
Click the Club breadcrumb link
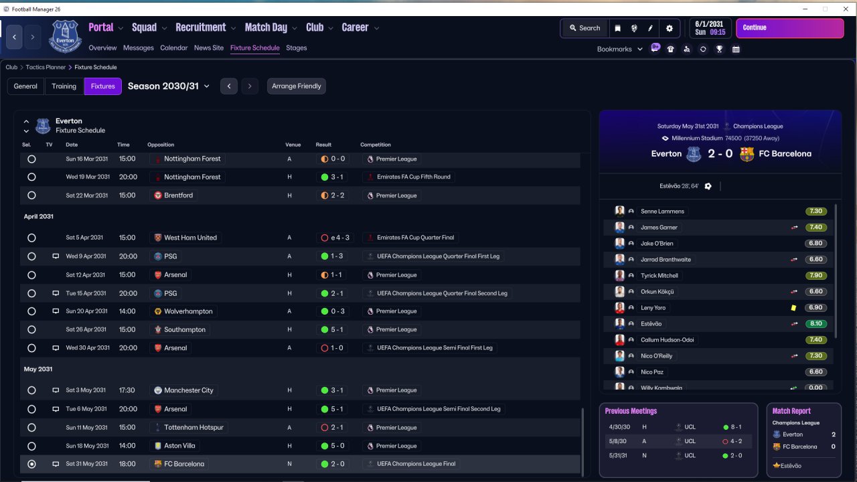click(x=11, y=67)
